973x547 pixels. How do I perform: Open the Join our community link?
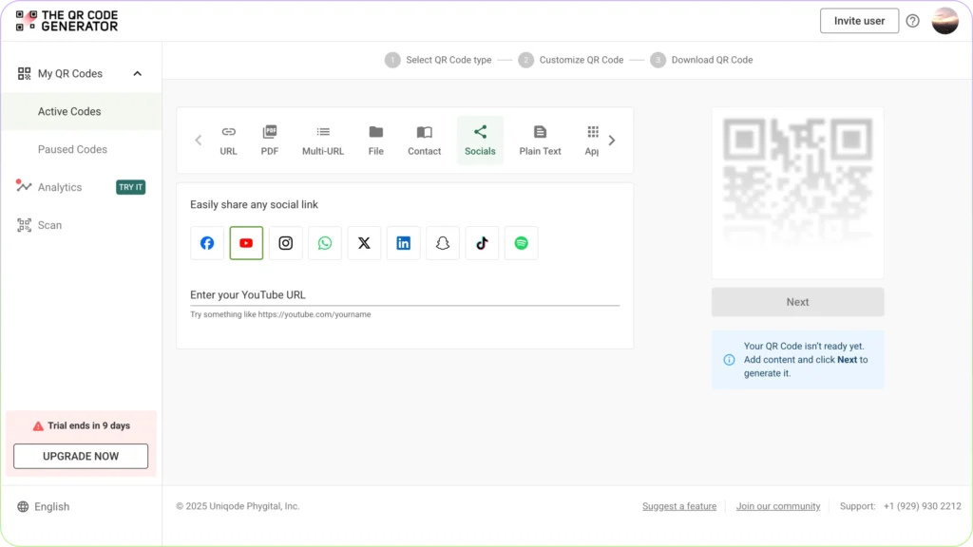778,506
